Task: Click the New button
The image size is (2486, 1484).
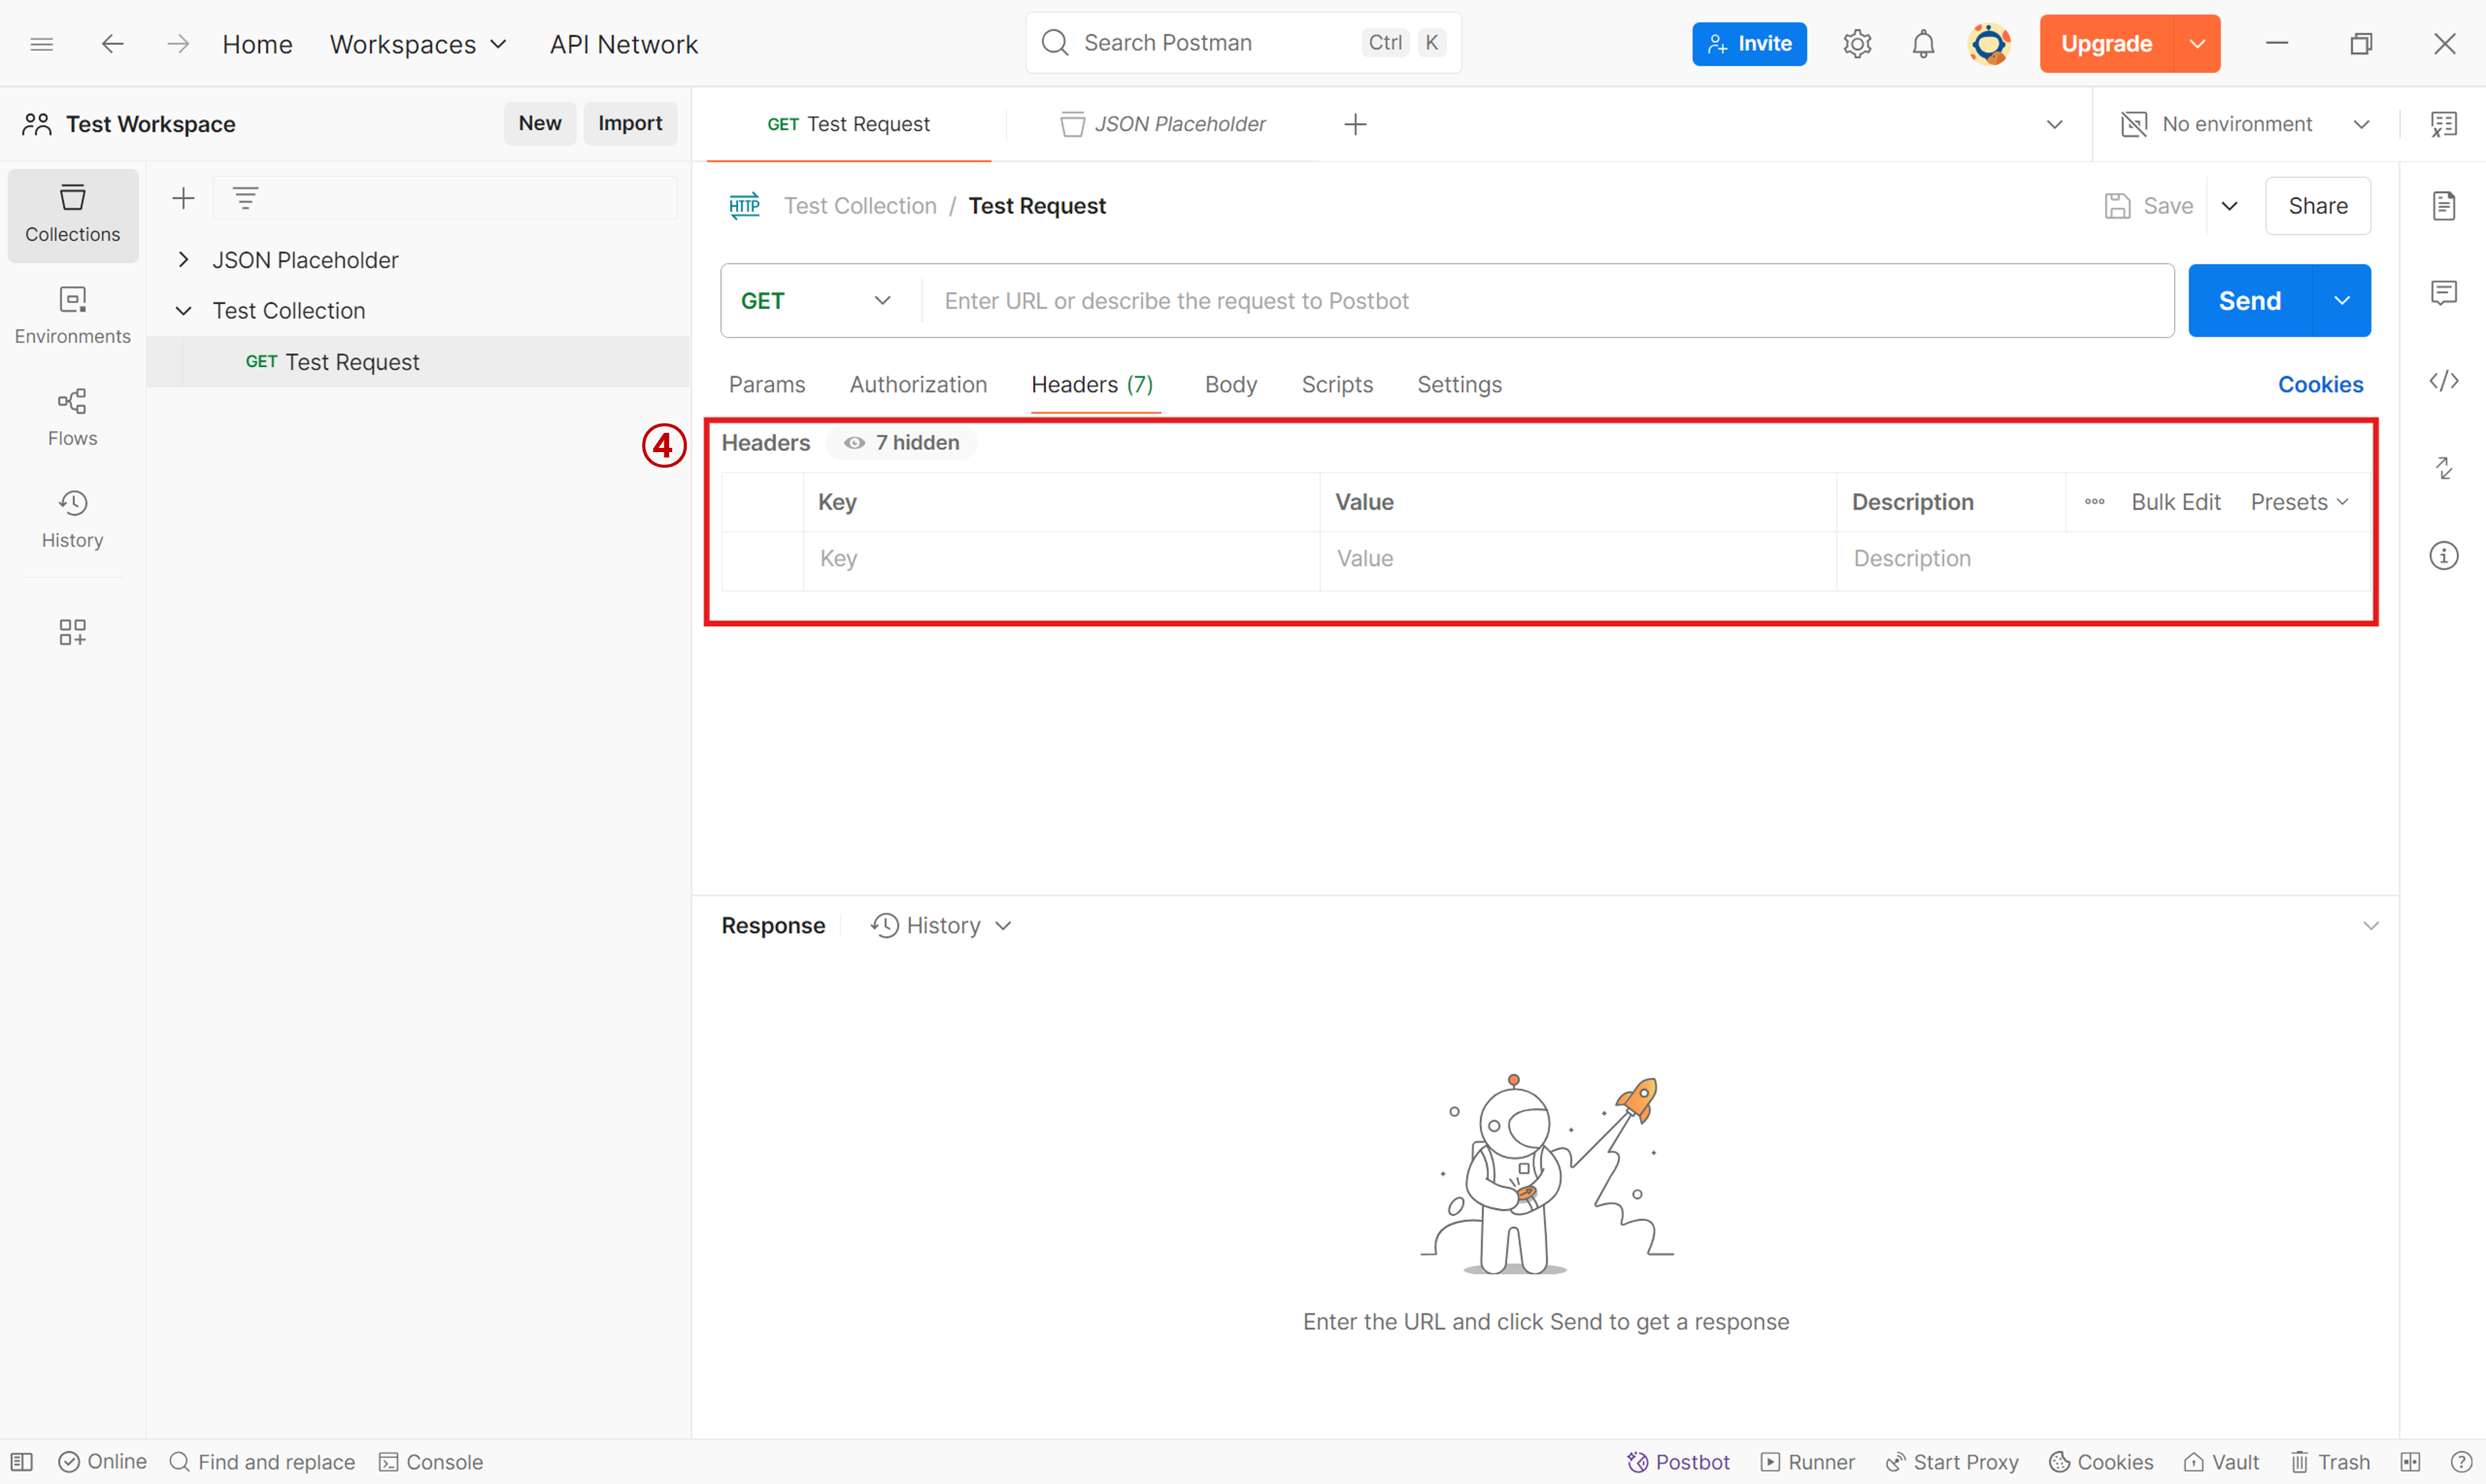Action: pyautogui.click(x=540, y=123)
